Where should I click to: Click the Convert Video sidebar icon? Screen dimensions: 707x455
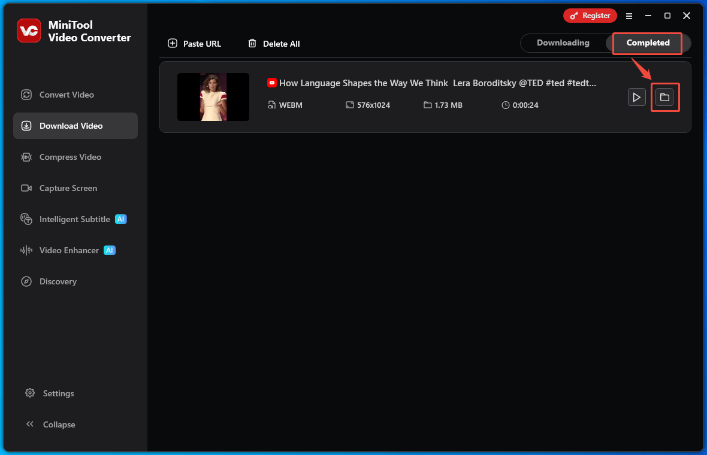(26, 95)
